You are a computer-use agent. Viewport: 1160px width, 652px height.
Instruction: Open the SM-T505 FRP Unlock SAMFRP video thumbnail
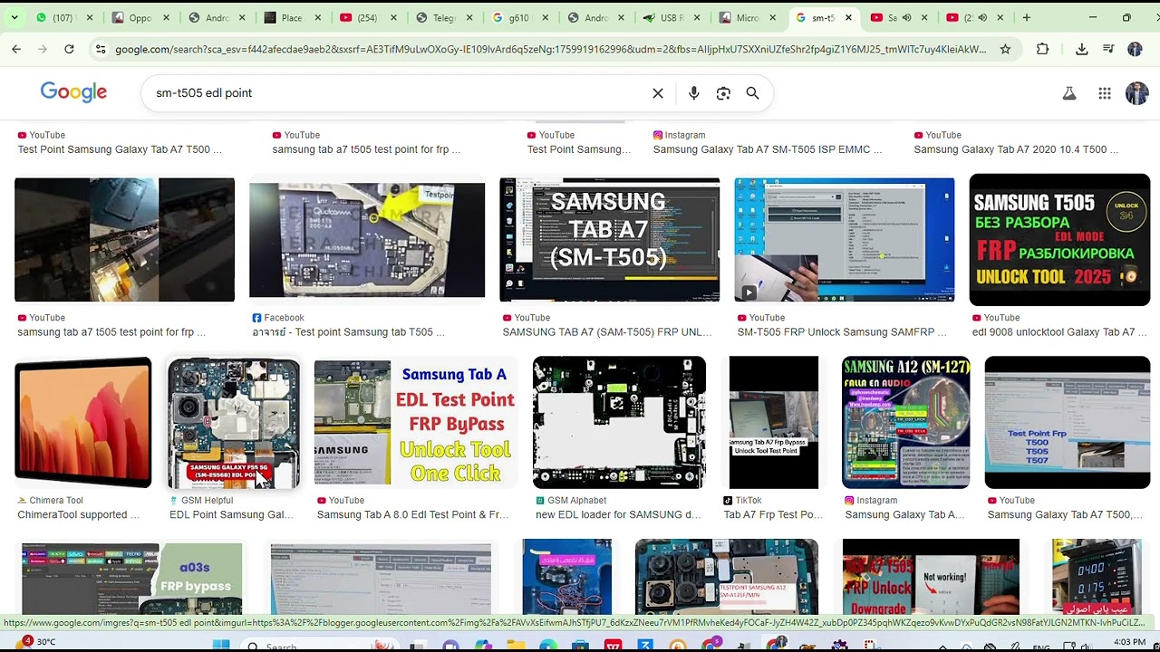(x=845, y=240)
